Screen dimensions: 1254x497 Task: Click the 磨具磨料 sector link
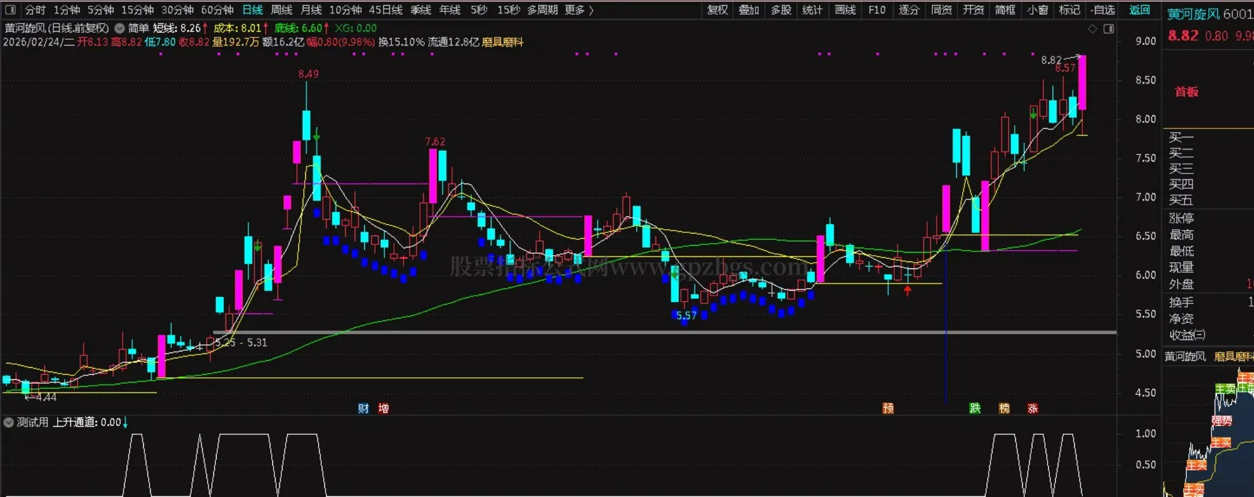pos(502,42)
